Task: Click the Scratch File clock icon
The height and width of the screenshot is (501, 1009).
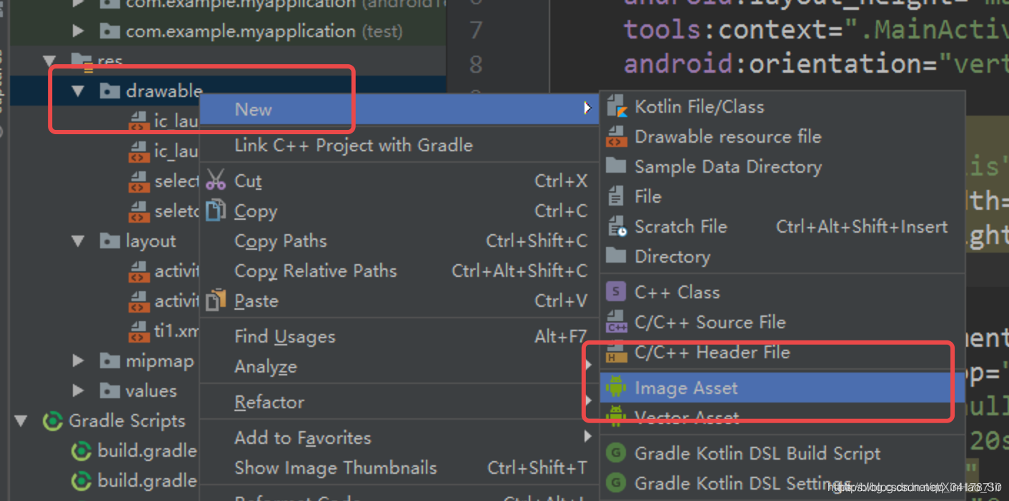Action: [x=617, y=227]
